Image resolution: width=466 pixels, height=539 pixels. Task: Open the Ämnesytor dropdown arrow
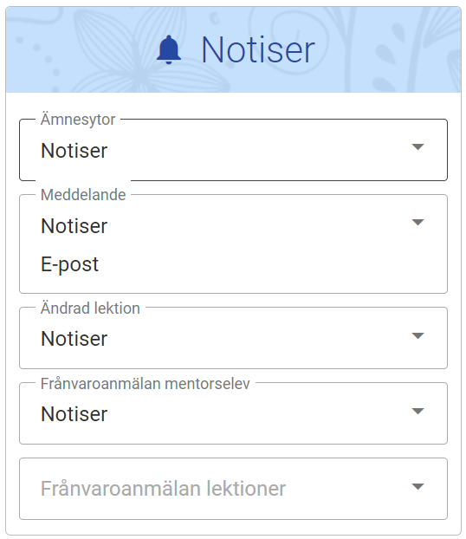[x=417, y=146]
